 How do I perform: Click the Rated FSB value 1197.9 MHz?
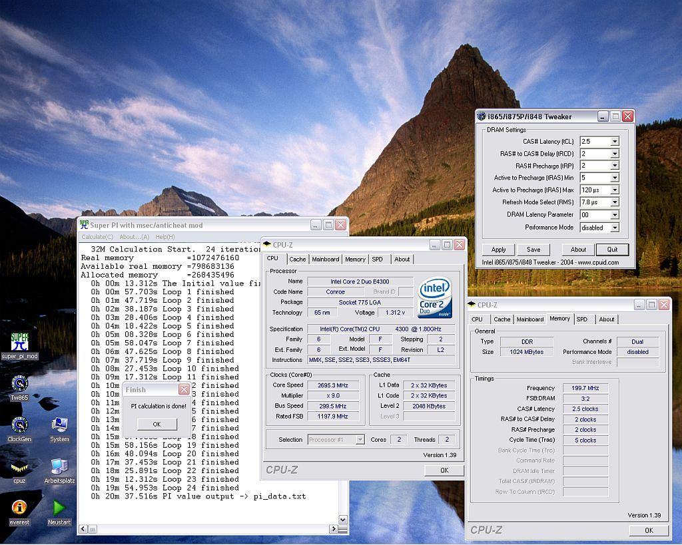tap(333, 417)
